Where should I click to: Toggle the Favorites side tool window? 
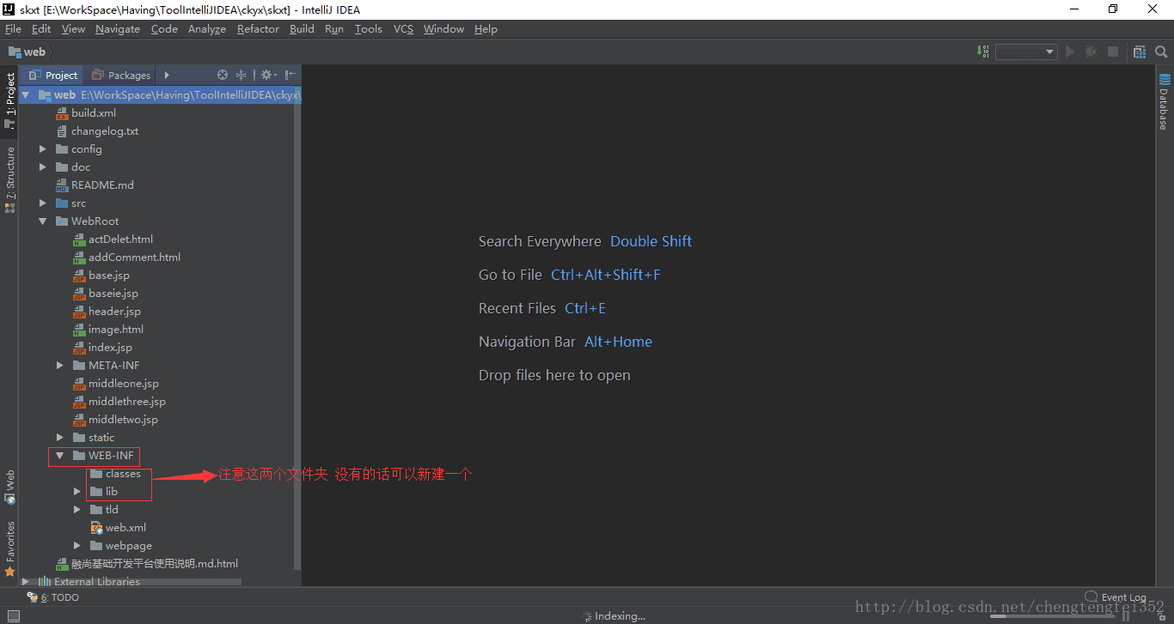click(x=9, y=548)
